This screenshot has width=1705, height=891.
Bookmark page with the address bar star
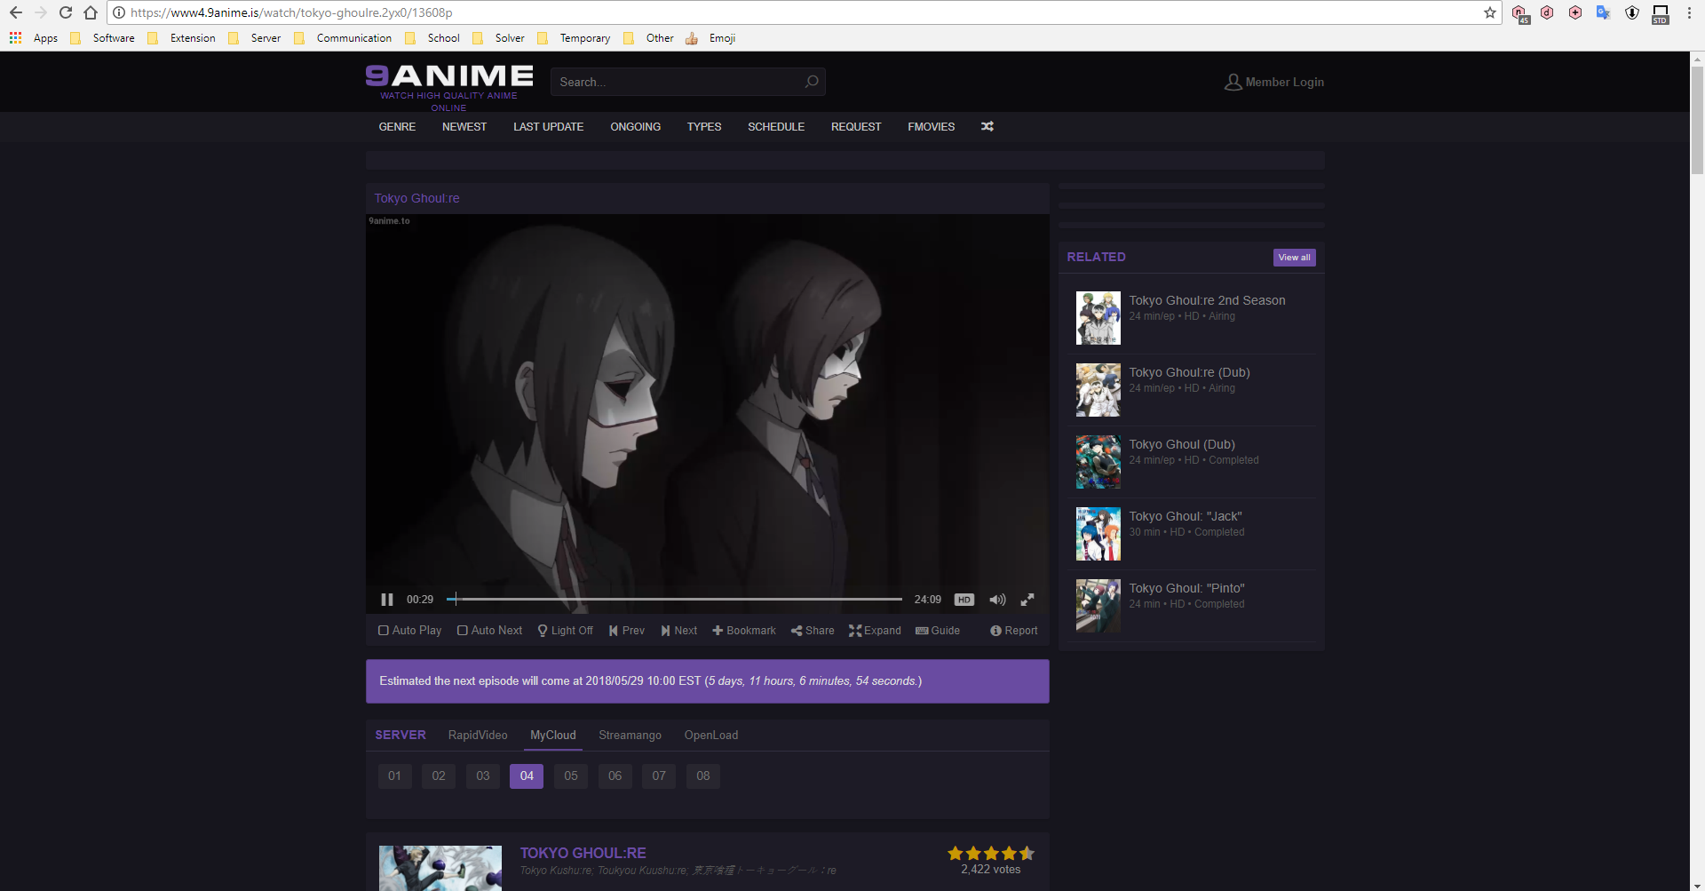[1490, 12]
